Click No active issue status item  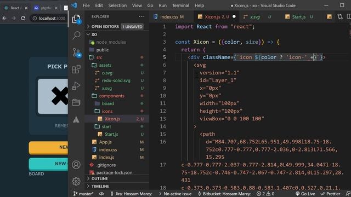[175, 194]
